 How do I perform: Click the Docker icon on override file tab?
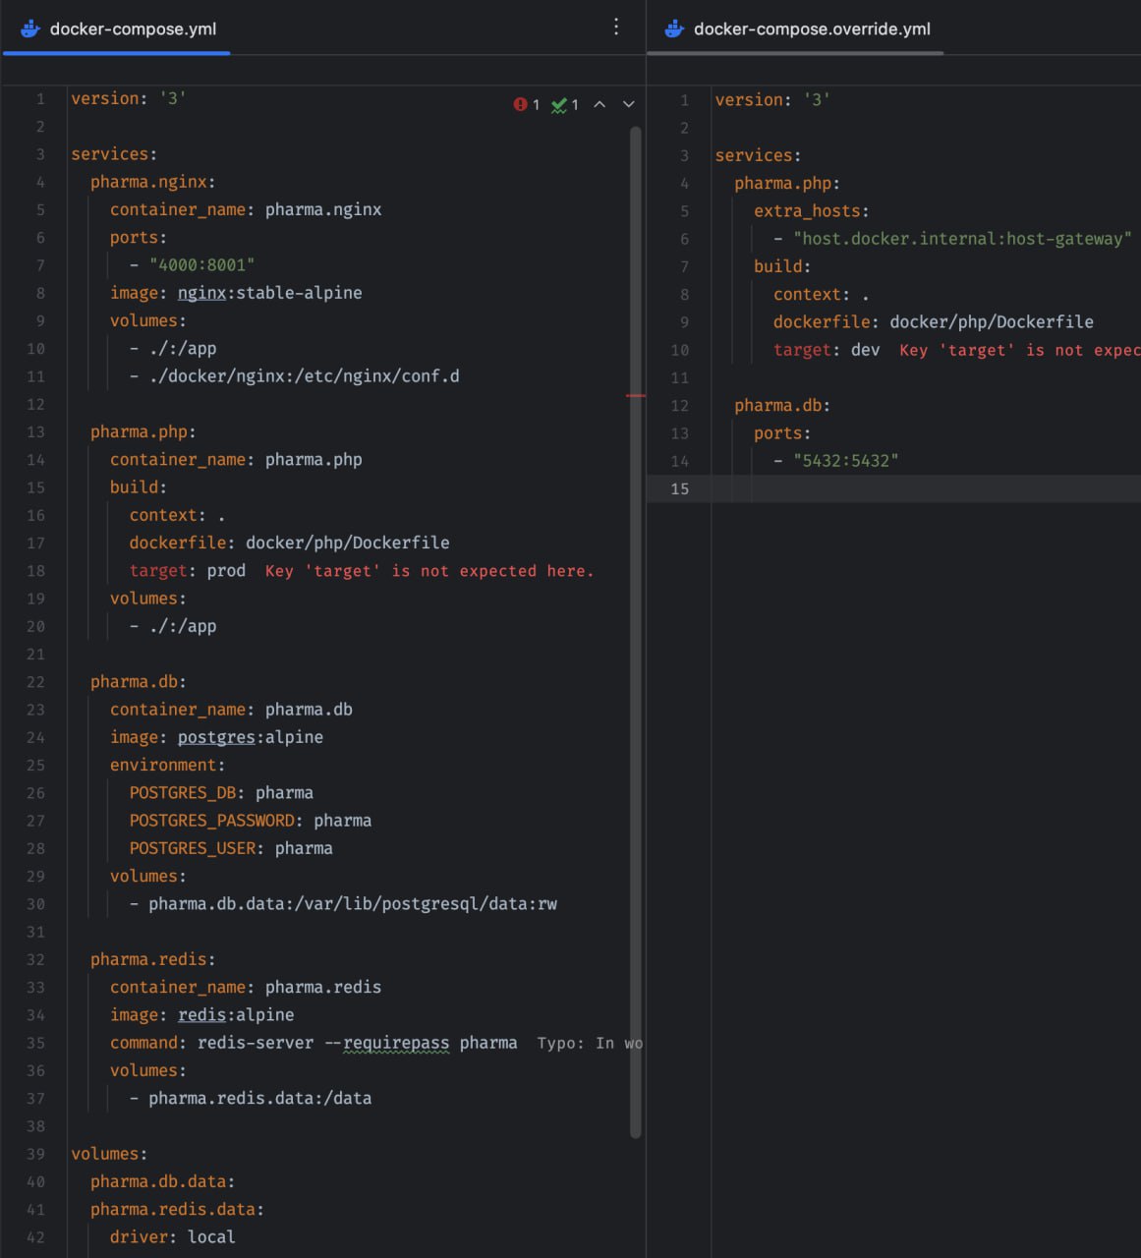pos(674,29)
